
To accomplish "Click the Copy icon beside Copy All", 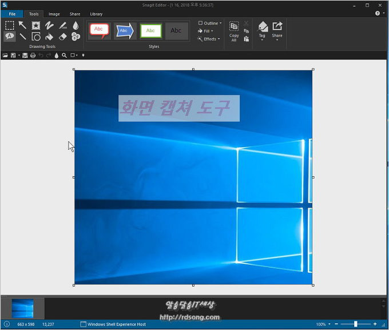I will 246,31.
